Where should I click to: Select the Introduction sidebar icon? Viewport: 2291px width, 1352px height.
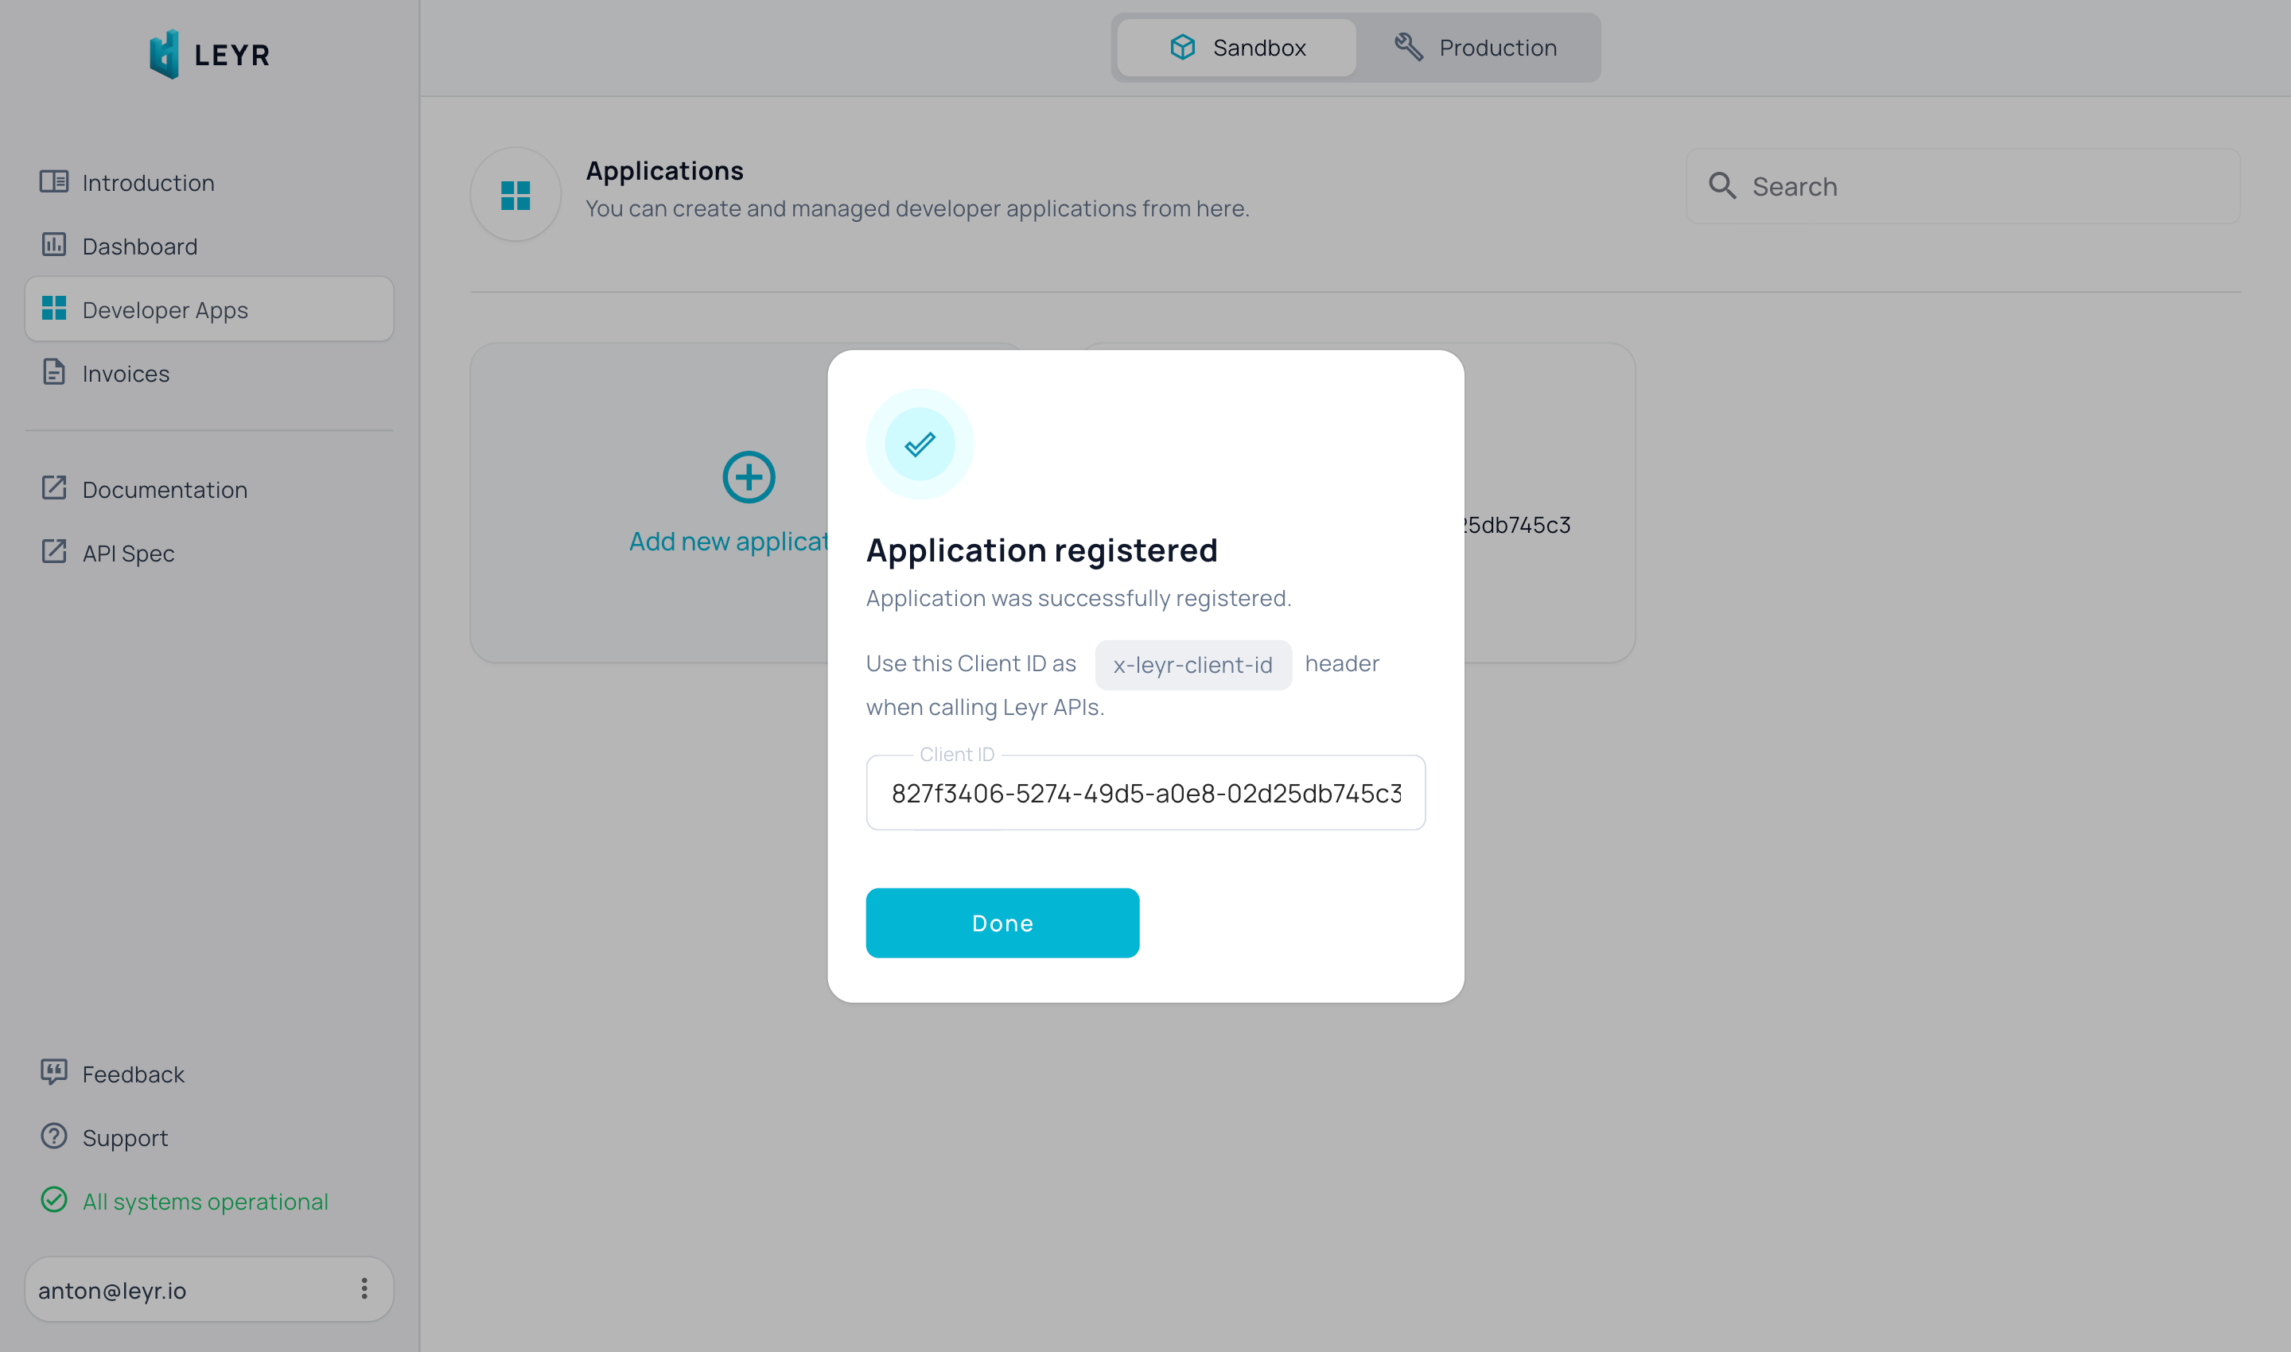55,181
